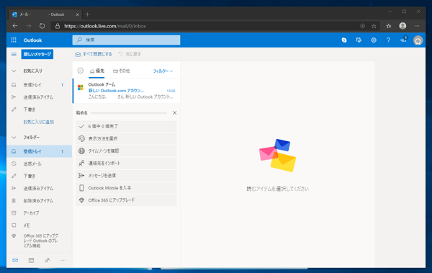Open Skype from the Outlook header
Screen dimensions: 432x273
(x=344, y=40)
